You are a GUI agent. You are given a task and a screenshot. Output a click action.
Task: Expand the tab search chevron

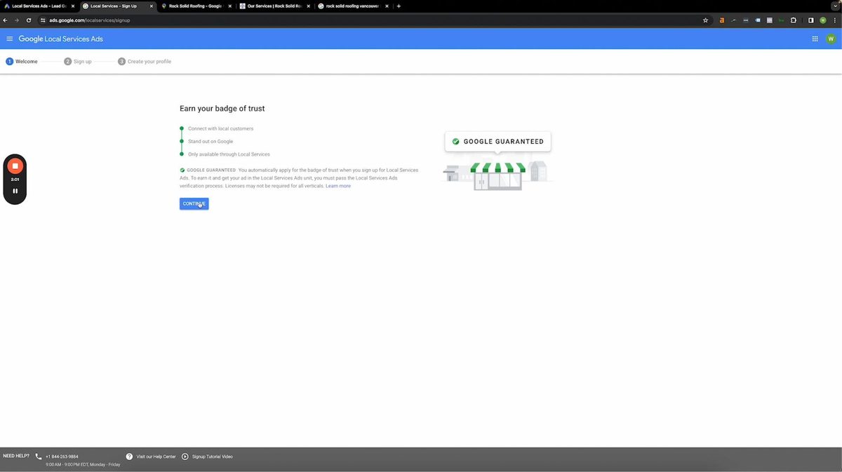pyautogui.click(x=834, y=6)
